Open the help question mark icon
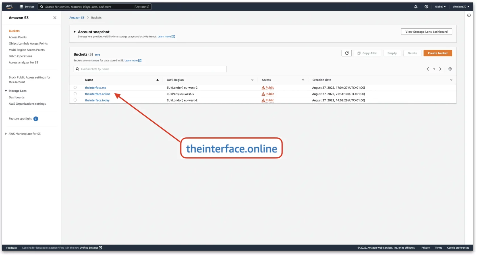Viewport: 477px width, 256px height. 426,7
